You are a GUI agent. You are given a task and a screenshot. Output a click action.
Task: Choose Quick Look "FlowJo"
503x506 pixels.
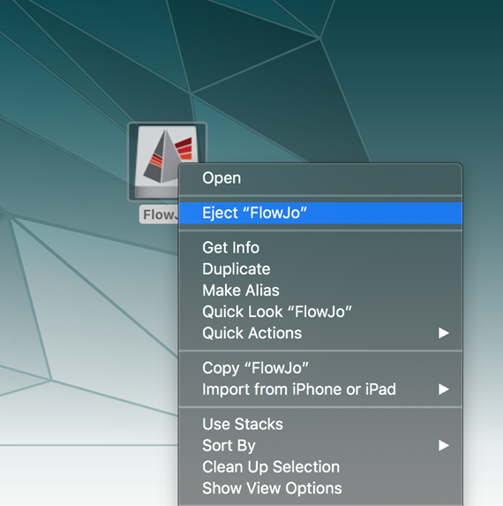click(320, 312)
